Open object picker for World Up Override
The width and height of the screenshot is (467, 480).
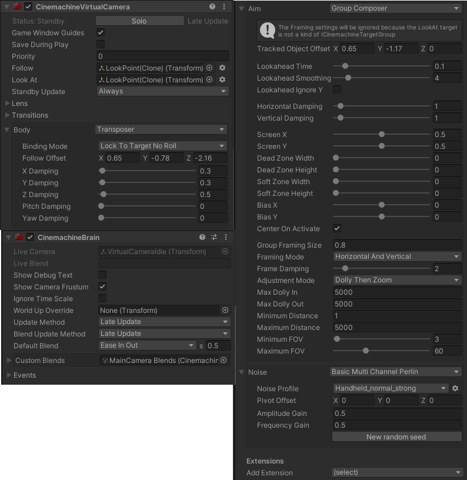tap(225, 310)
